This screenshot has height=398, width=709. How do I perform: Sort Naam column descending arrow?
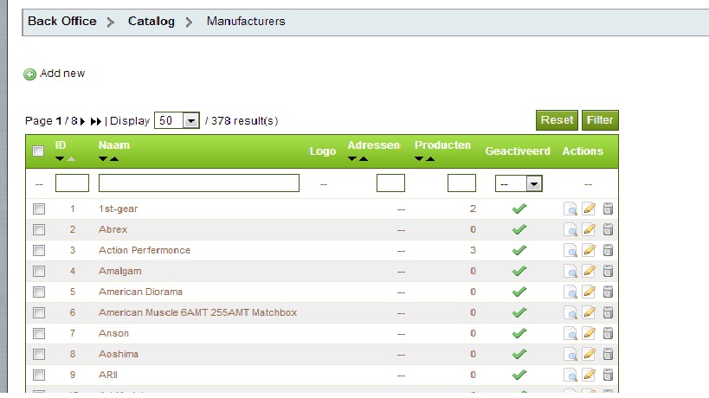coord(103,159)
